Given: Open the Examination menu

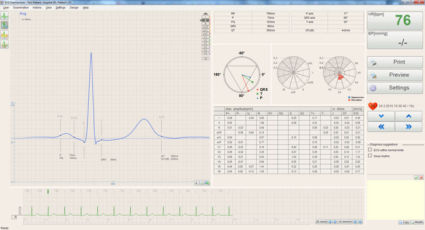Looking at the screenshot, I should tap(21, 7).
